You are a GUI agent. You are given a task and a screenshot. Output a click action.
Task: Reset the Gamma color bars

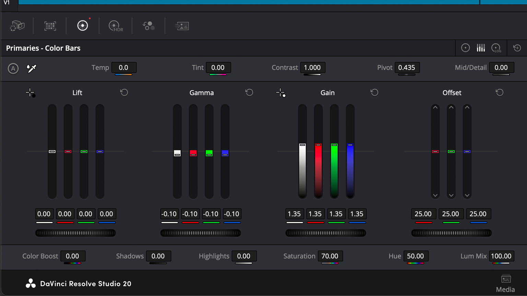pyautogui.click(x=249, y=92)
